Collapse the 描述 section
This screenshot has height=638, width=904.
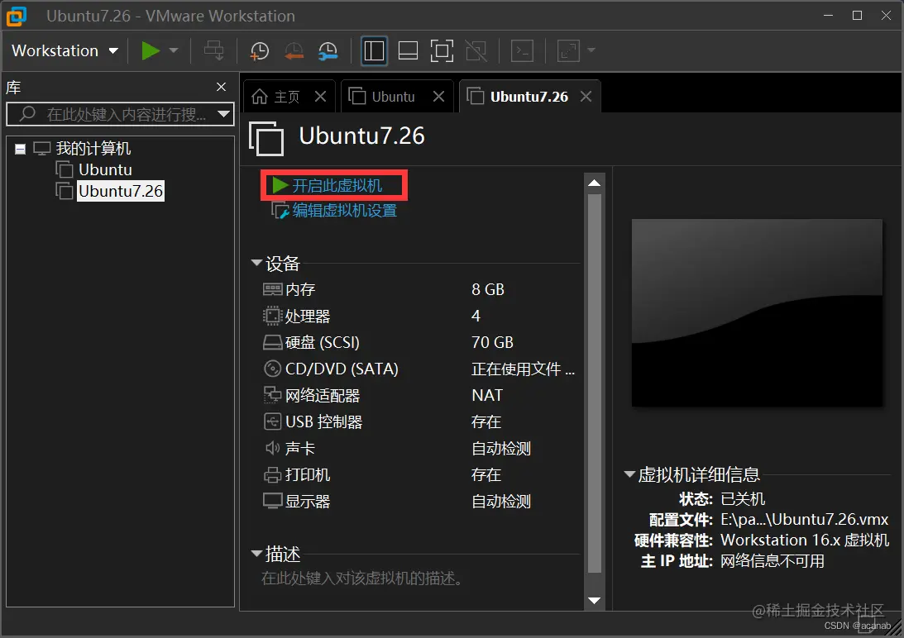click(x=256, y=553)
